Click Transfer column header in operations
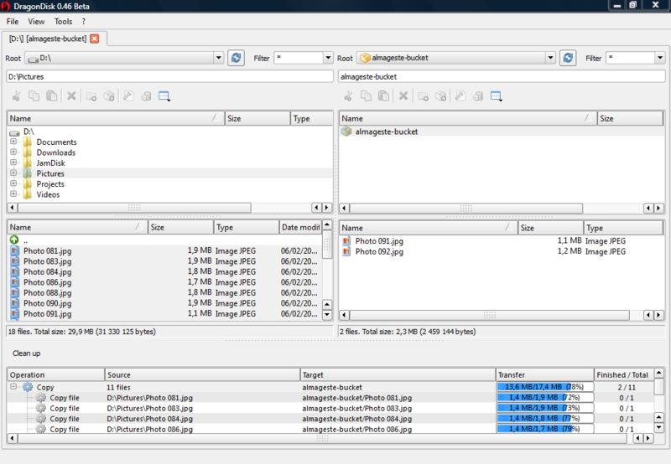 coord(544,374)
